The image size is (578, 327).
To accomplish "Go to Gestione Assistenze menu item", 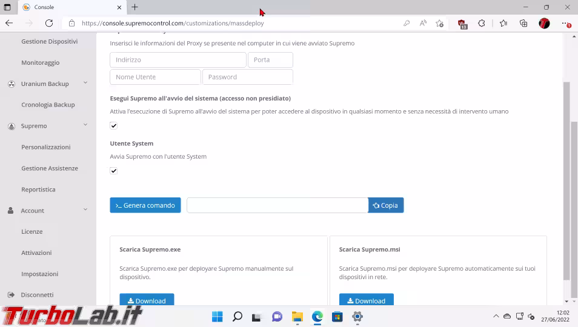I will [x=49, y=168].
